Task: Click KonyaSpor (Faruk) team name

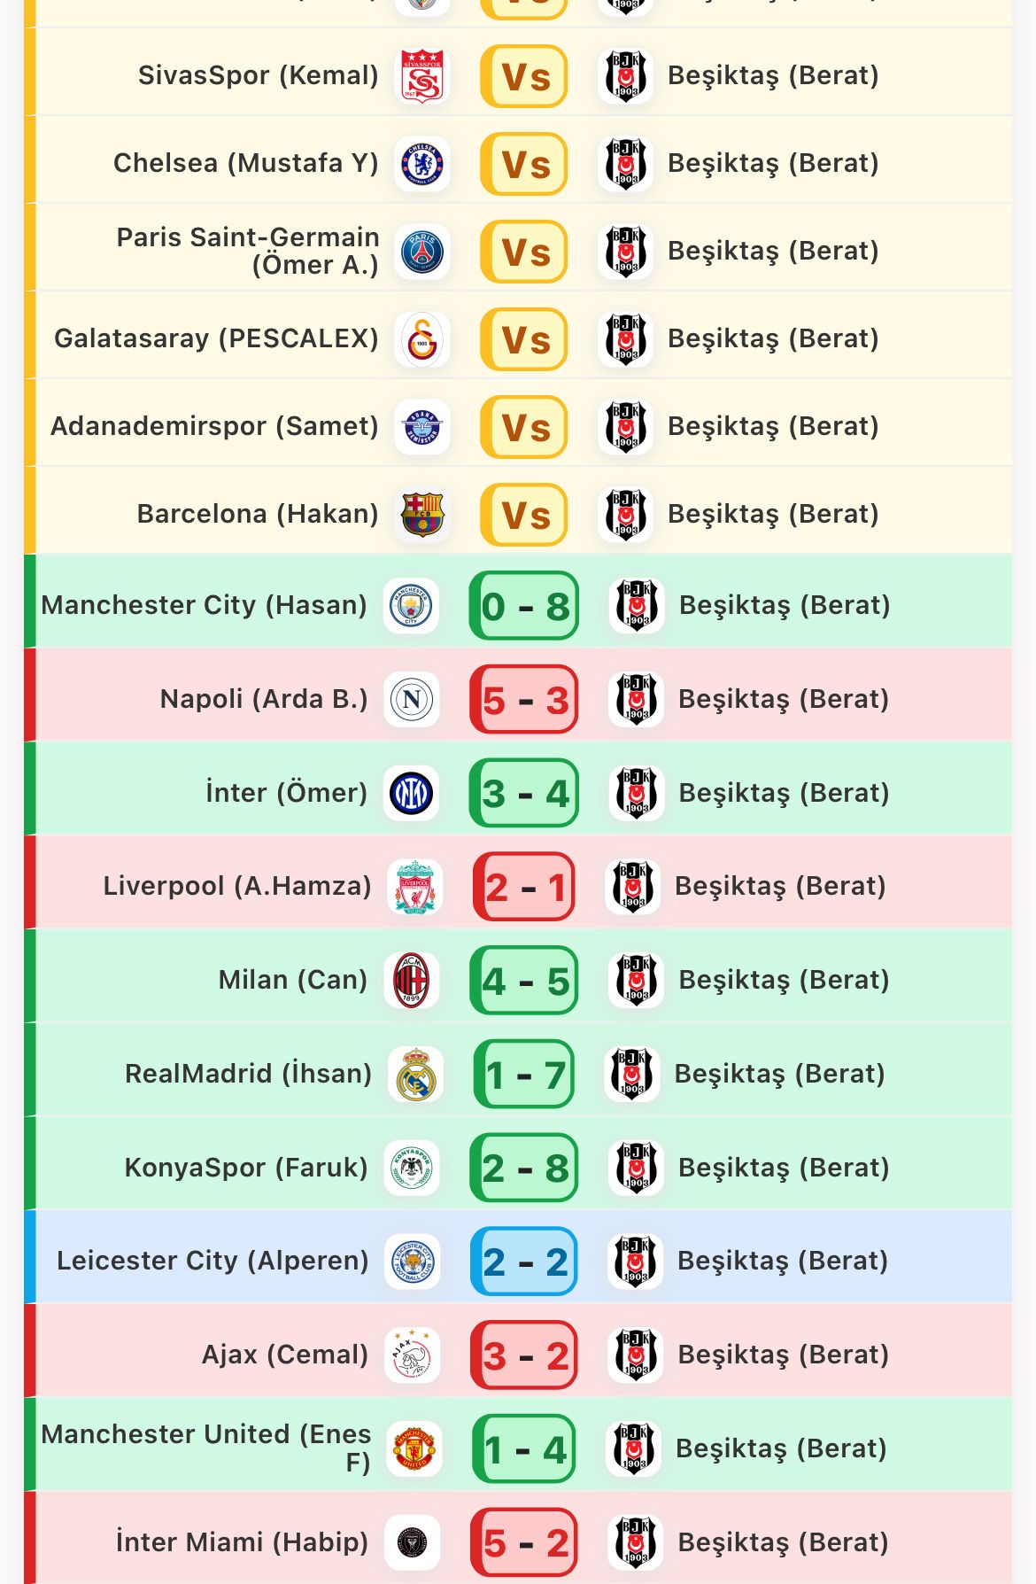Action: click(245, 1168)
